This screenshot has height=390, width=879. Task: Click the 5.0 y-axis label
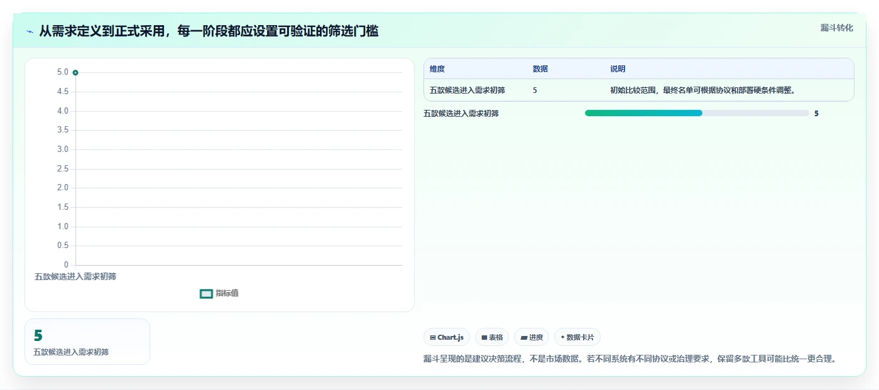pos(63,72)
